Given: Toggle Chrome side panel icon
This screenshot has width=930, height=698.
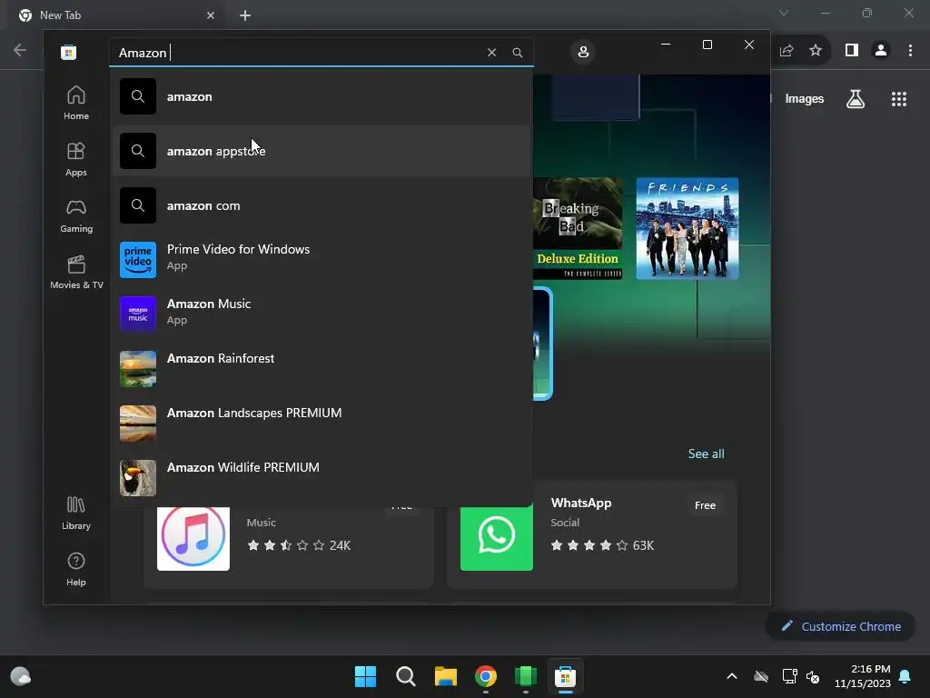Looking at the screenshot, I should (852, 51).
